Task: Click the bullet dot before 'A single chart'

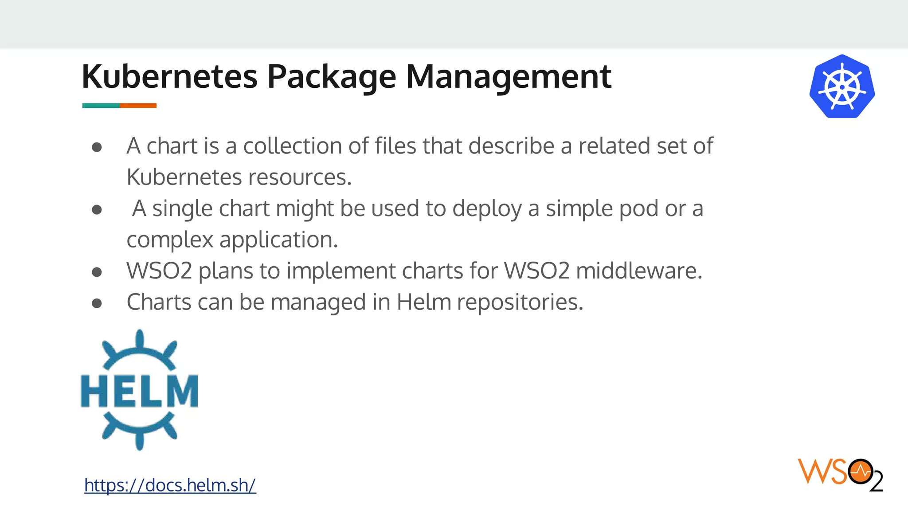Action: (97, 209)
